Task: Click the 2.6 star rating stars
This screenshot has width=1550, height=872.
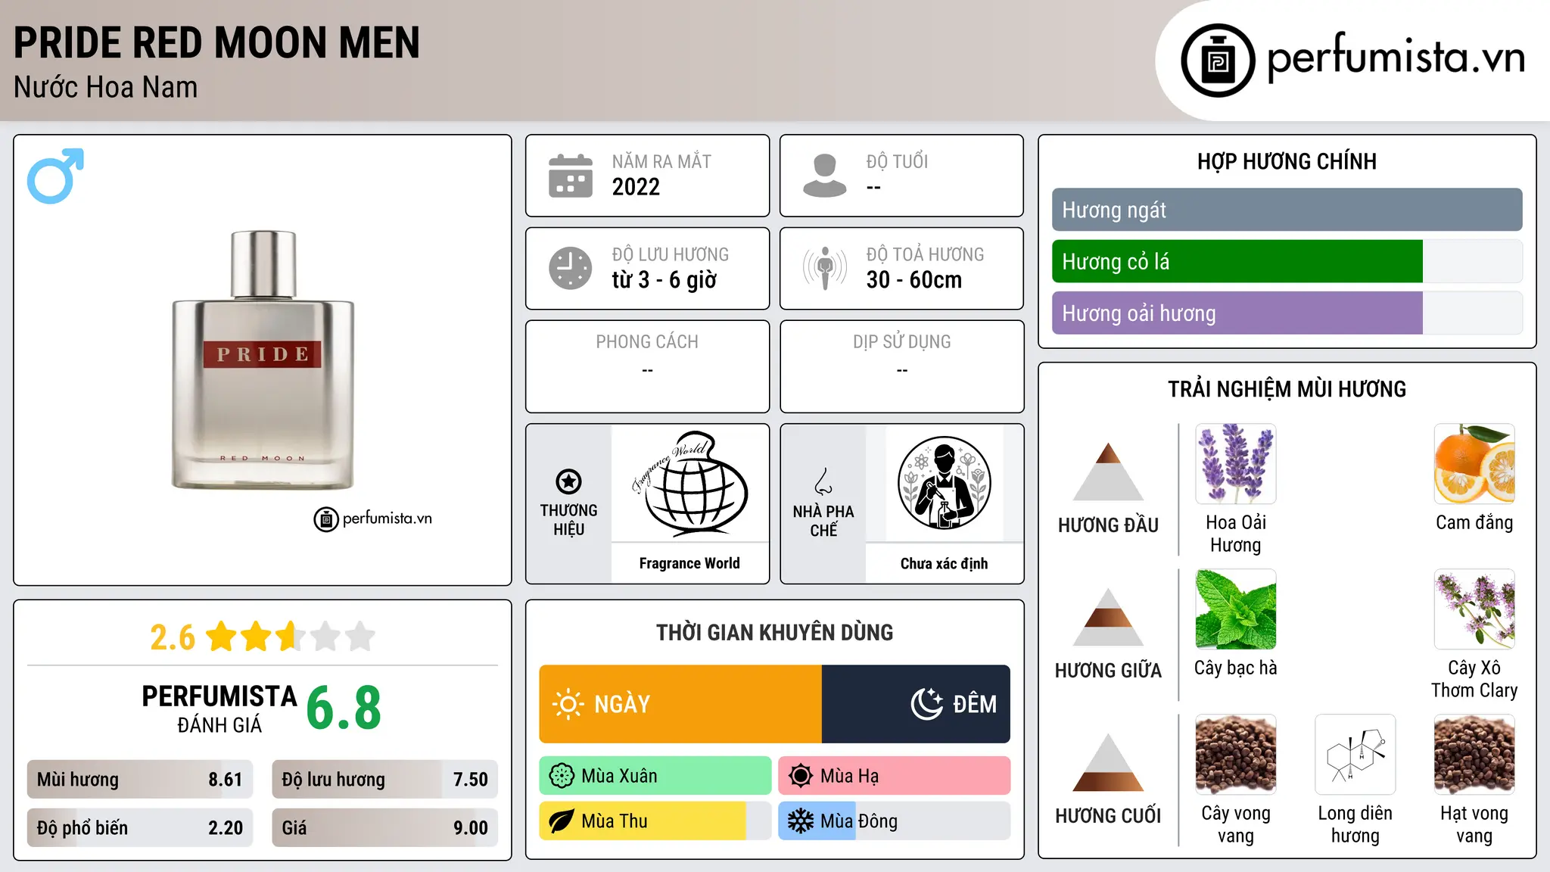Action: 291,637
